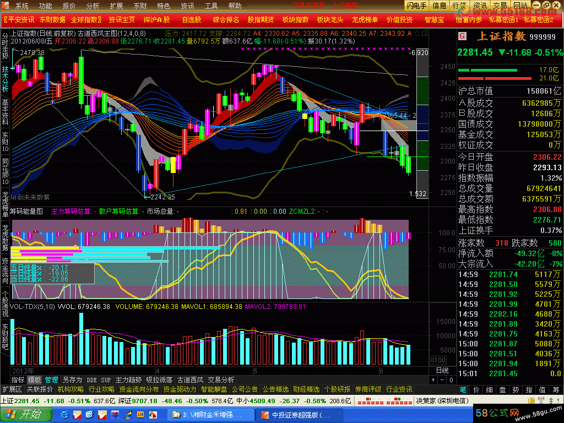
Task: Click the 0 reset button below the chart
Action: pos(451,380)
